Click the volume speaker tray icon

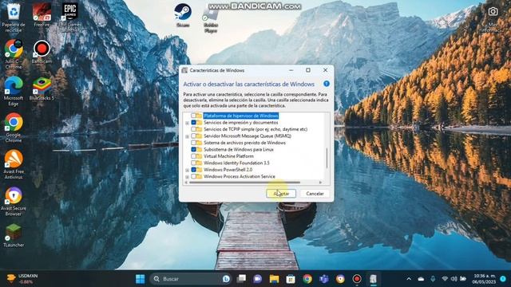click(454, 279)
